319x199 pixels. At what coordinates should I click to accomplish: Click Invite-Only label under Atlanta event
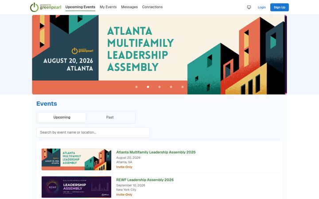point(124,167)
